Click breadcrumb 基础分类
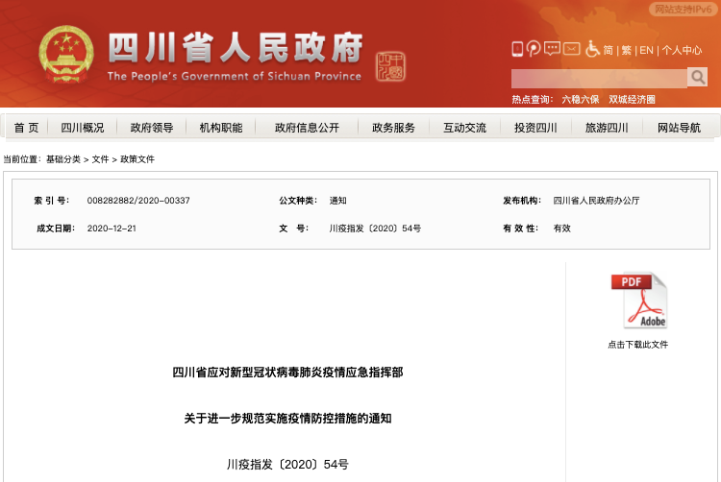 pyautogui.click(x=63, y=159)
